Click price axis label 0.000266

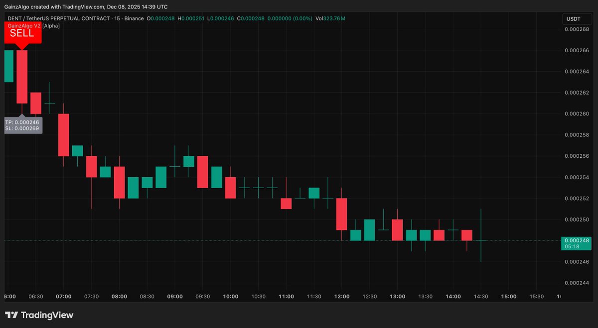coord(577,50)
